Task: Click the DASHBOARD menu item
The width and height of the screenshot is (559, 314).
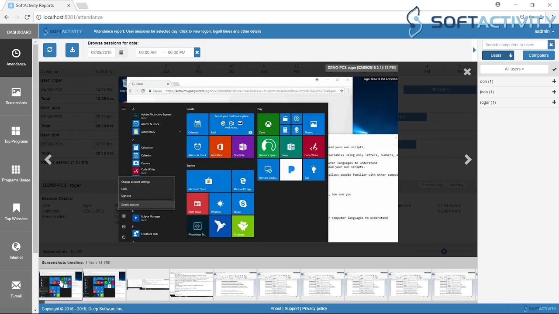Action: [x=19, y=32]
